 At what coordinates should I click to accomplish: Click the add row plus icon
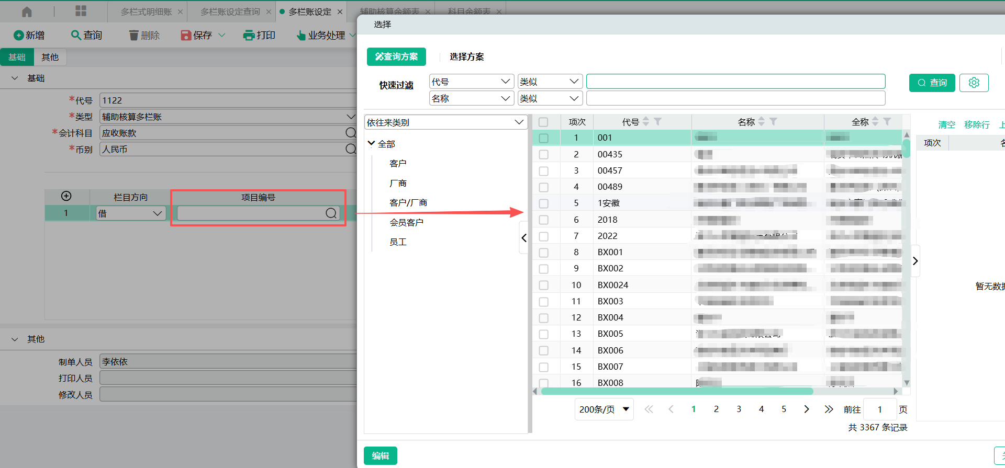click(x=66, y=196)
